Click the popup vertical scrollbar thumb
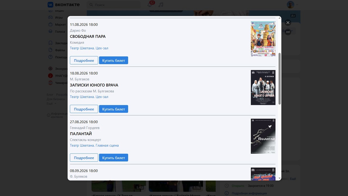This screenshot has height=196, width=348. pyautogui.click(x=279, y=78)
